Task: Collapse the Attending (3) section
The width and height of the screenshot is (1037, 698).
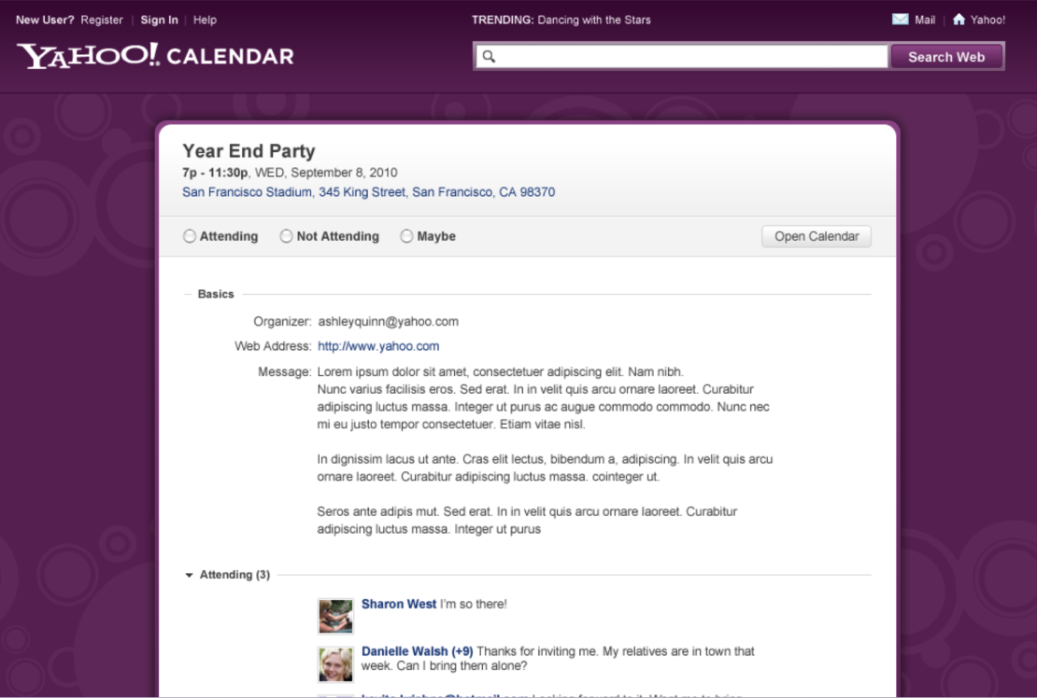Action: [x=189, y=575]
